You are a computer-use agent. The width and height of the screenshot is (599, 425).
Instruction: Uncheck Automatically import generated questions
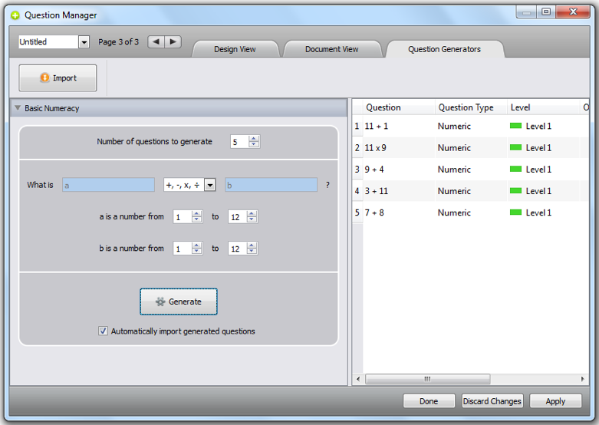point(103,331)
